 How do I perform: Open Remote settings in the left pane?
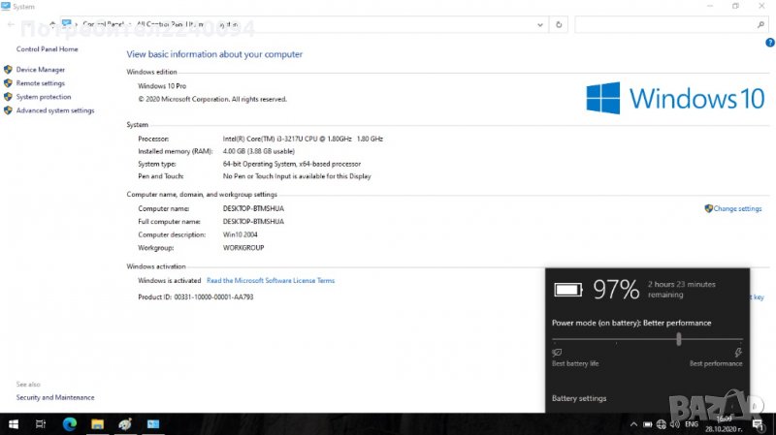(x=40, y=83)
